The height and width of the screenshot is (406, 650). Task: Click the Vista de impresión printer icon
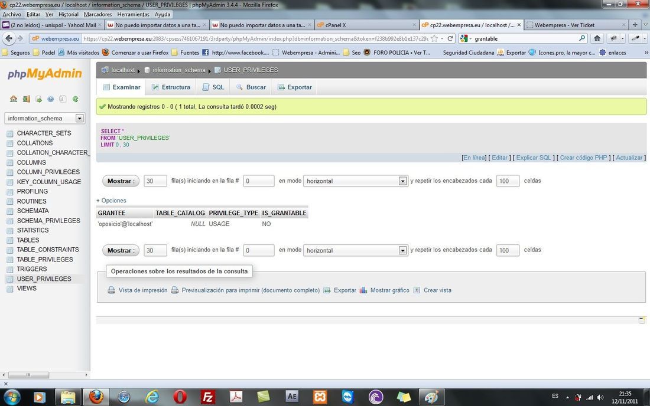coord(112,290)
